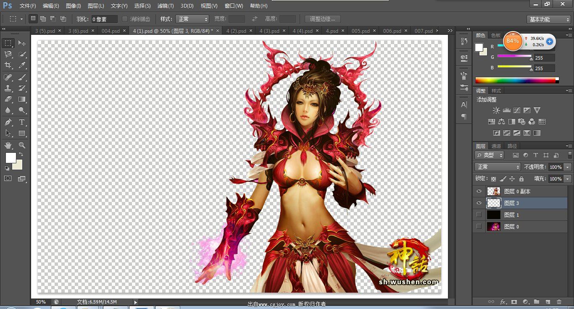Viewport: 574px width, 309px height.
Task: Switch to 004.psd document tab
Action: (111, 31)
